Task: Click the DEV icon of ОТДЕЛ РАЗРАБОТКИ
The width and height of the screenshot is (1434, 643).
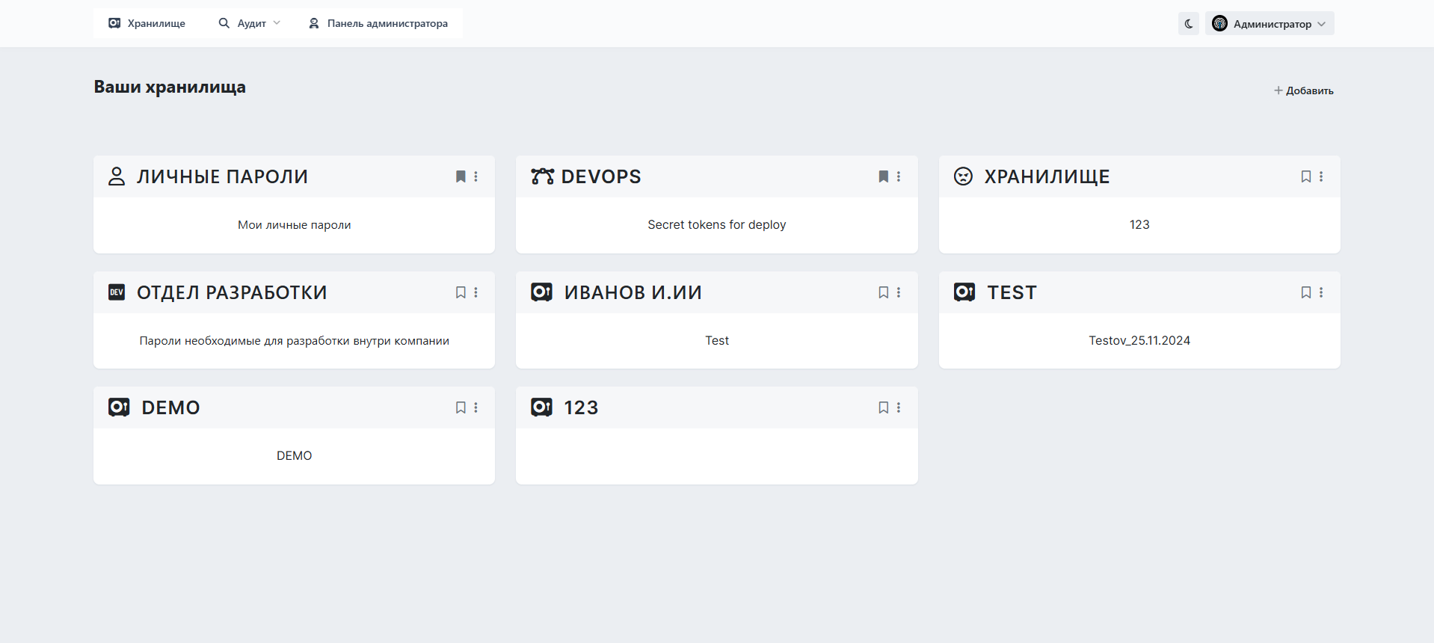Action: pos(117,292)
